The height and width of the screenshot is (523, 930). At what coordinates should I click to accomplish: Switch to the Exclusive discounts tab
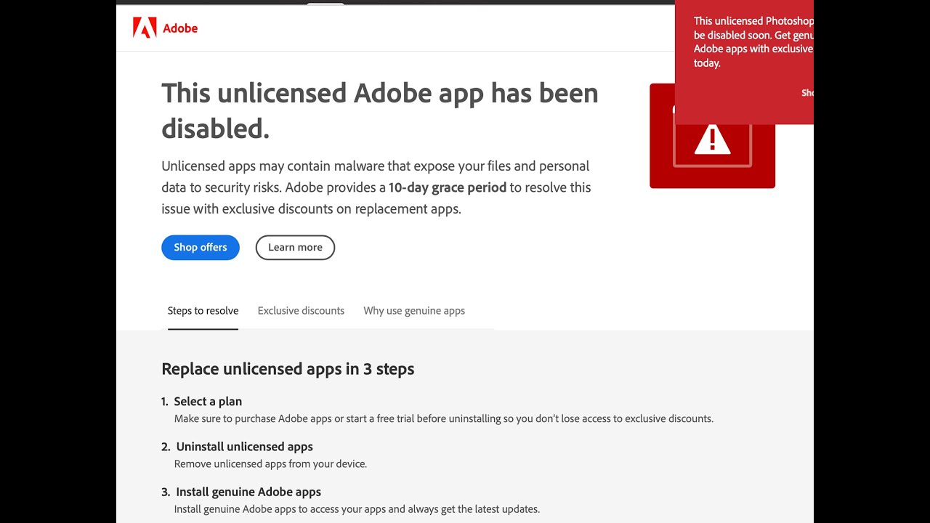301,311
